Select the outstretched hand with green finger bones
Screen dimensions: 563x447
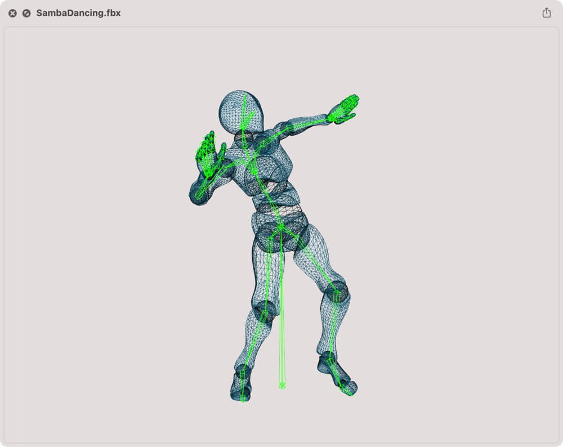point(343,109)
